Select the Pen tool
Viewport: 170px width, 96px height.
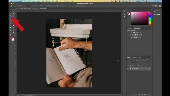(x=13, y=28)
